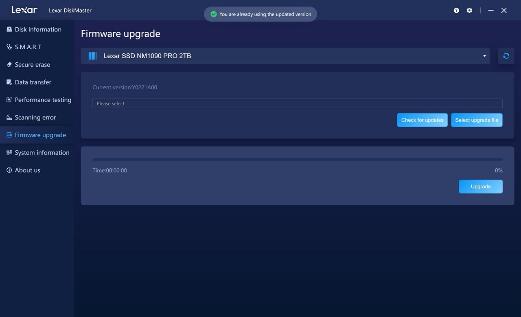
Task: Click the Please select file path field
Action: (x=297, y=103)
